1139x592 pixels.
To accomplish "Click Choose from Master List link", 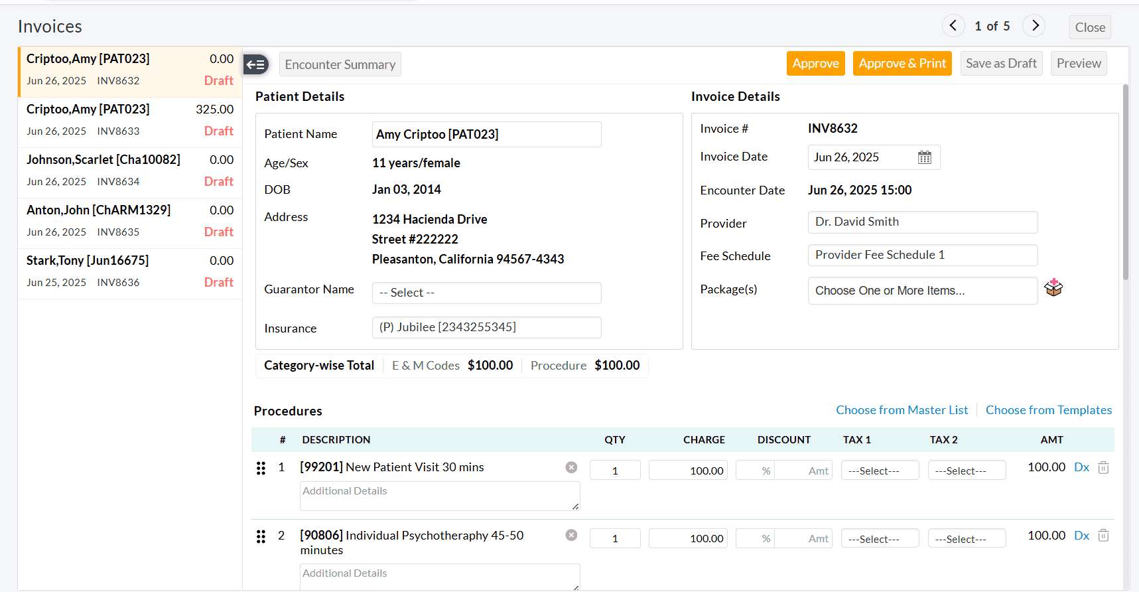I will point(902,410).
